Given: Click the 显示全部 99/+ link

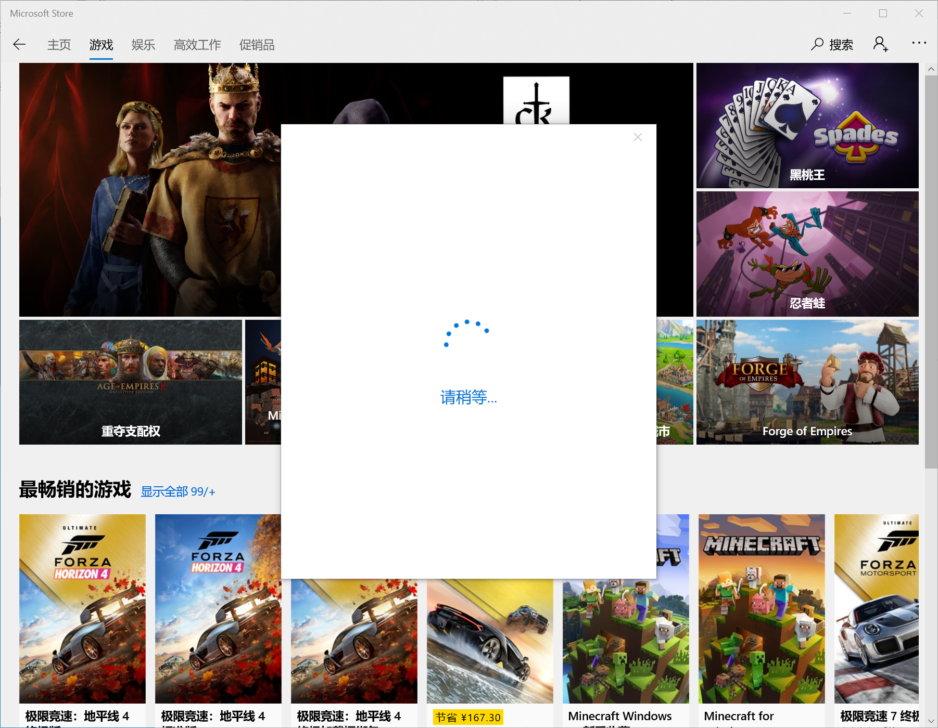Looking at the screenshot, I should [178, 491].
